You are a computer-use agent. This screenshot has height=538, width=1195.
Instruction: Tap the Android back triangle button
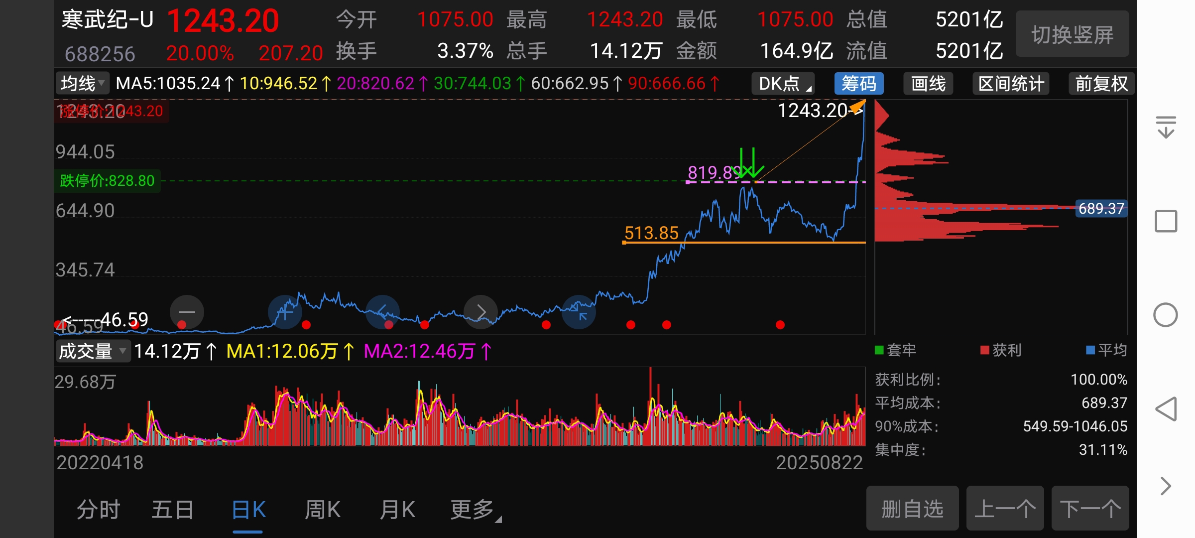tap(1166, 409)
